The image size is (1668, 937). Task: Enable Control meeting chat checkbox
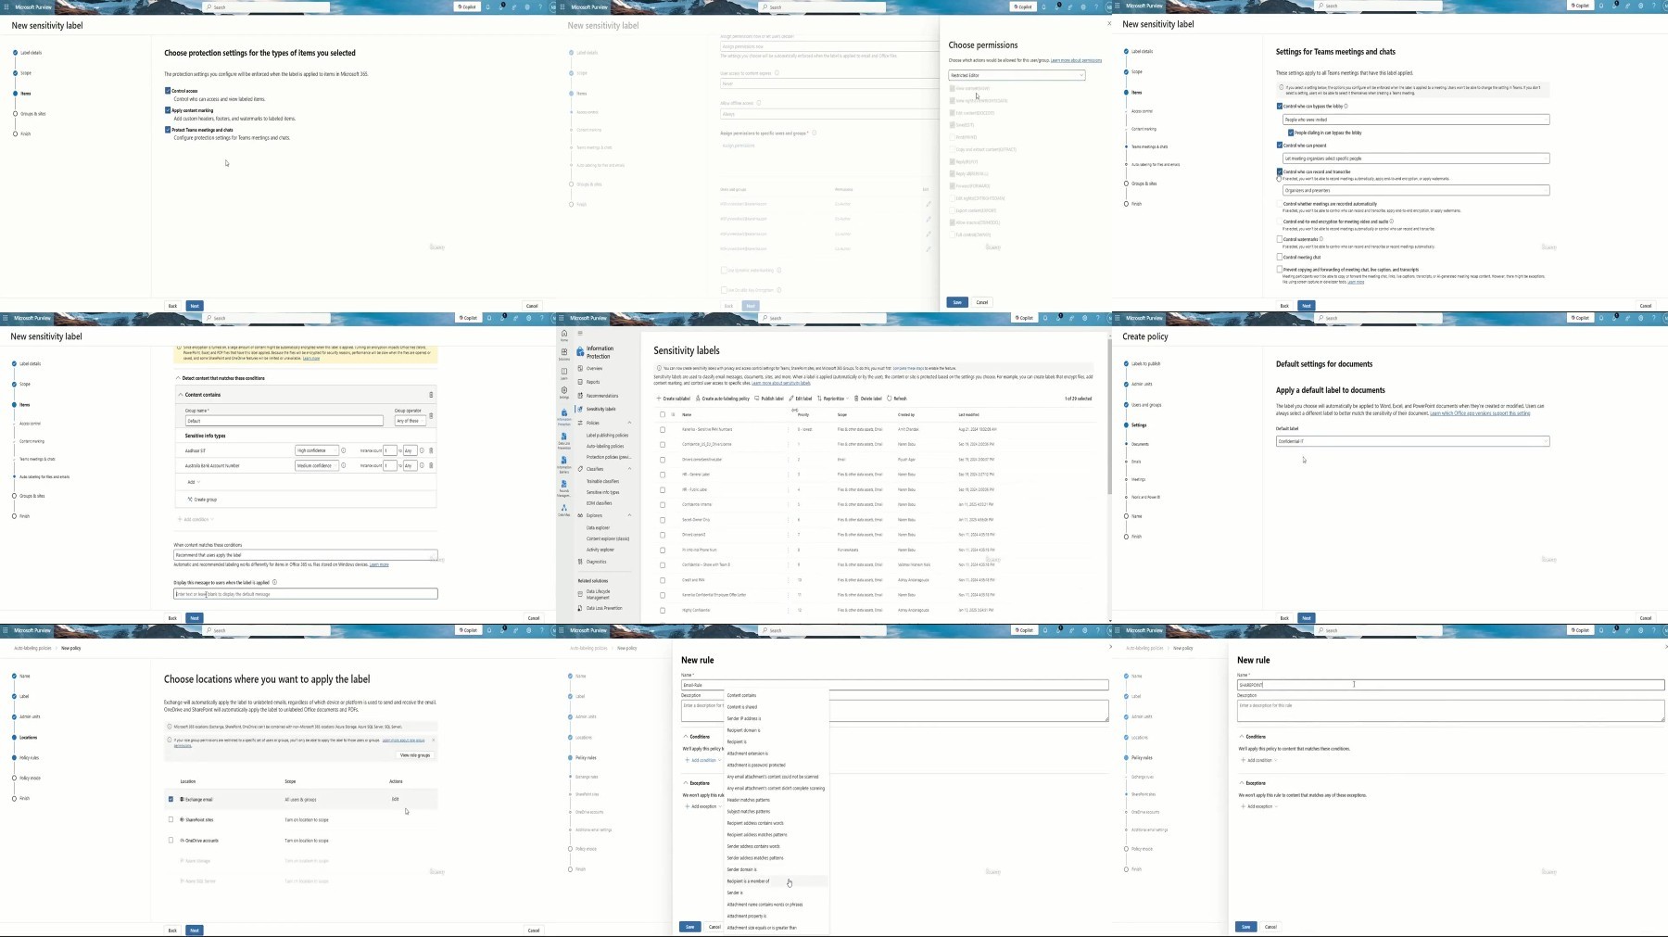point(1280,257)
